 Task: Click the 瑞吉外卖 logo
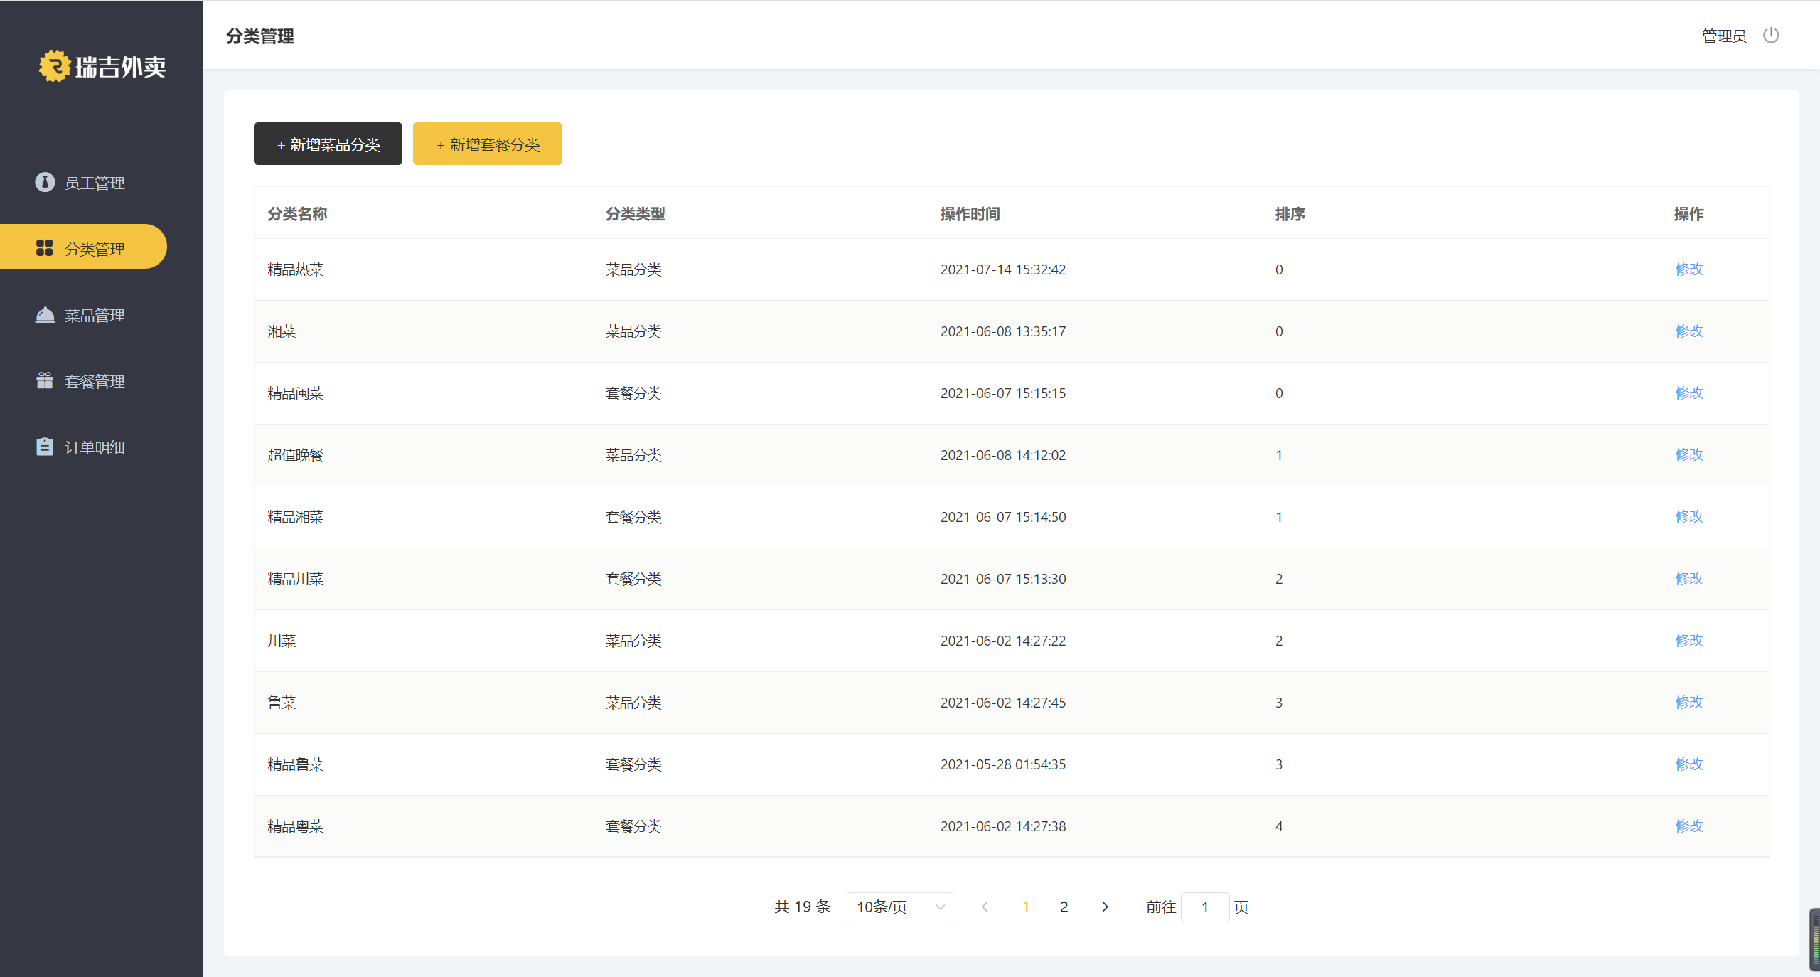pyautogui.click(x=102, y=67)
